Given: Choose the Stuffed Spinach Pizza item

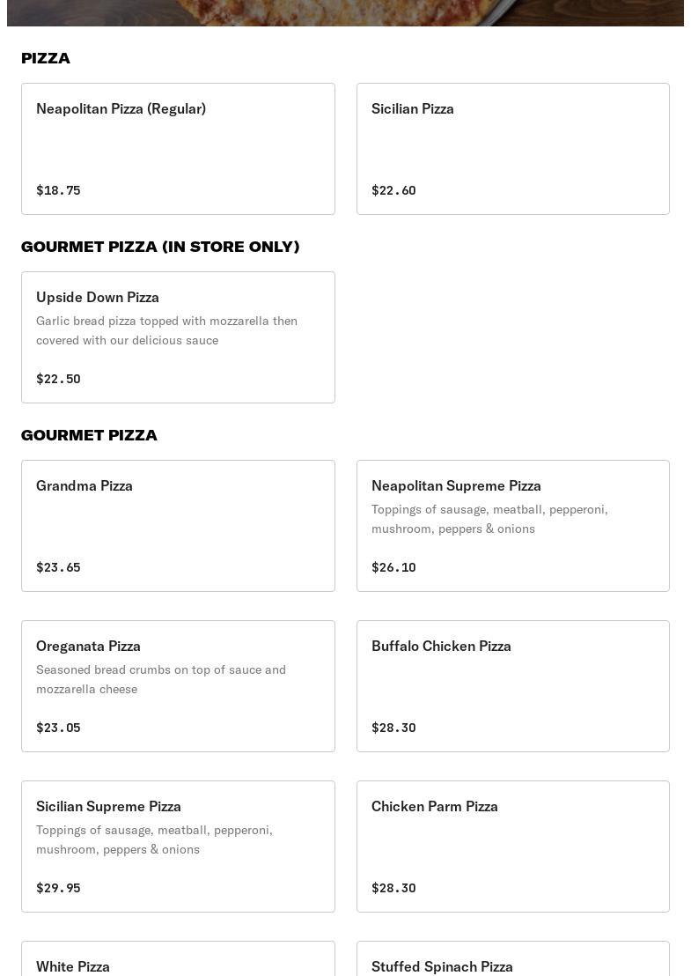Looking at the screenshot, I should 512,962.
